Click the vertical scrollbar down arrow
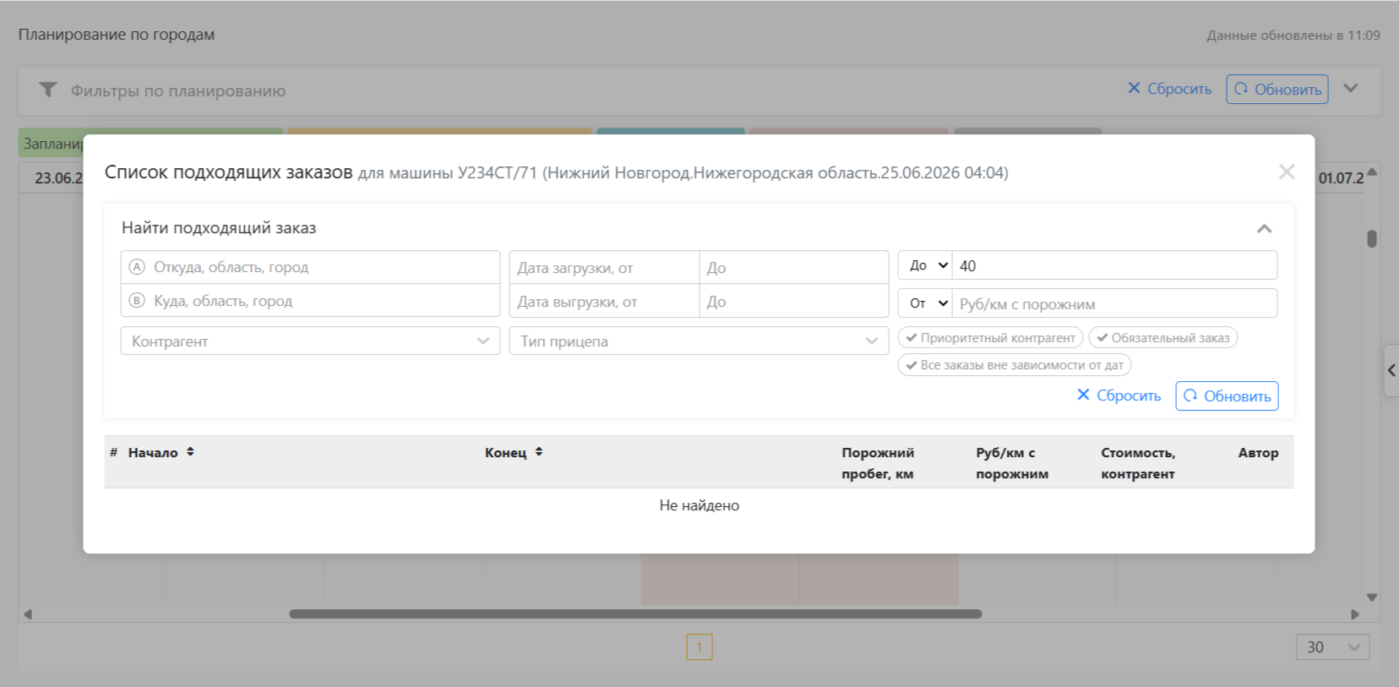The image size is (1399, 687). (x=1372, y=597)
